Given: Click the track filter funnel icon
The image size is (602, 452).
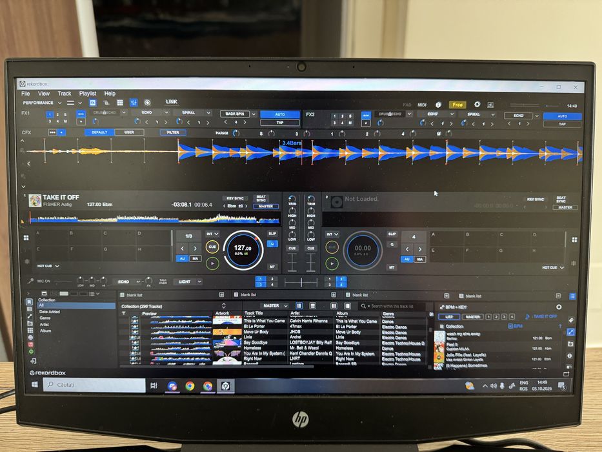Looking at the screenshot, I should click(124, 314).
